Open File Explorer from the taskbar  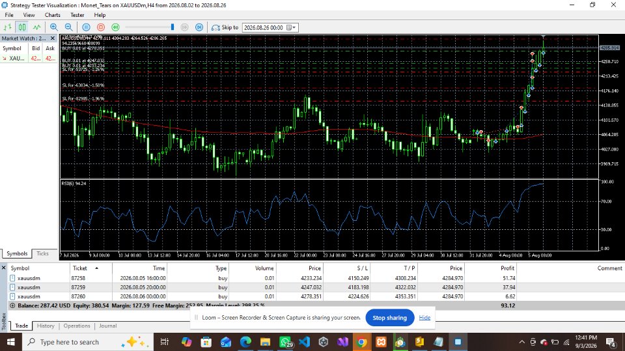pos(265,342)
